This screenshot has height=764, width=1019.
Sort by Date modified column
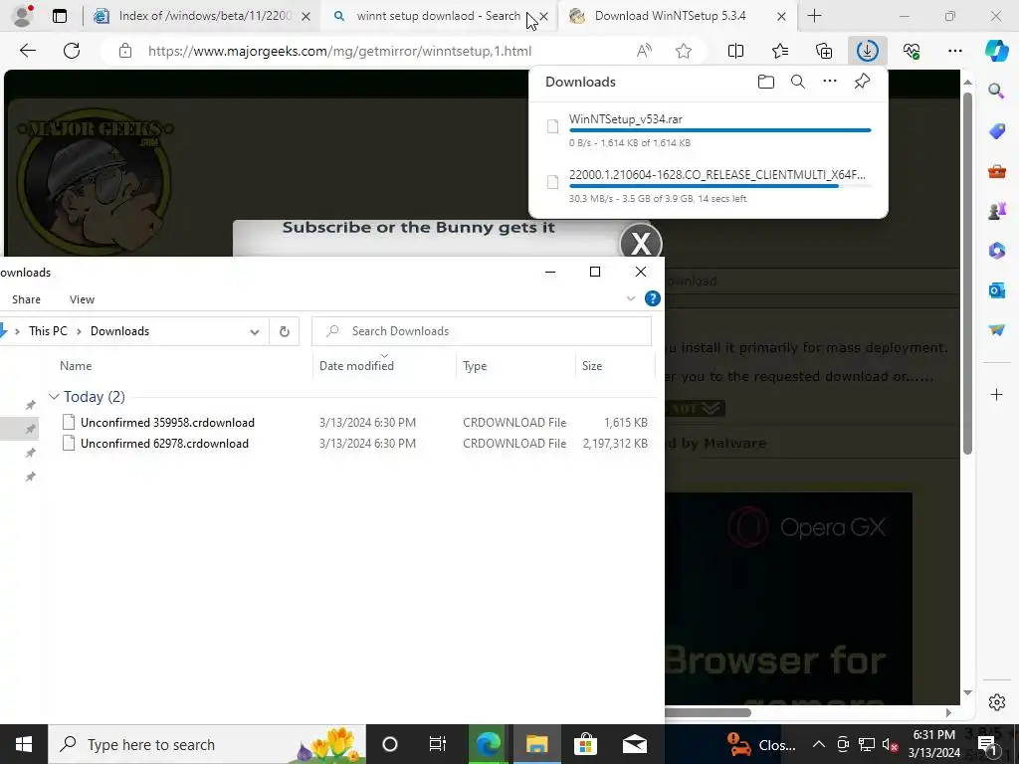[x=356, y=366]
